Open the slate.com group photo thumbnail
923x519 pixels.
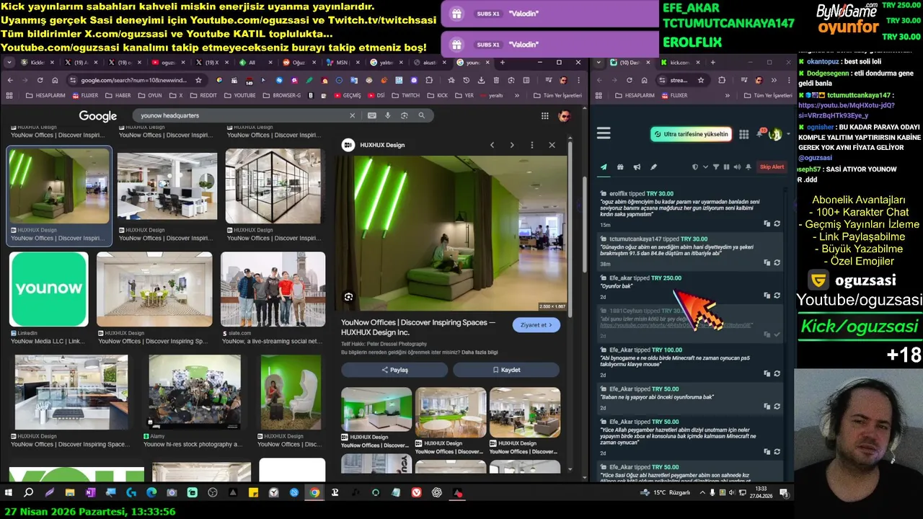tap(273, 289)
